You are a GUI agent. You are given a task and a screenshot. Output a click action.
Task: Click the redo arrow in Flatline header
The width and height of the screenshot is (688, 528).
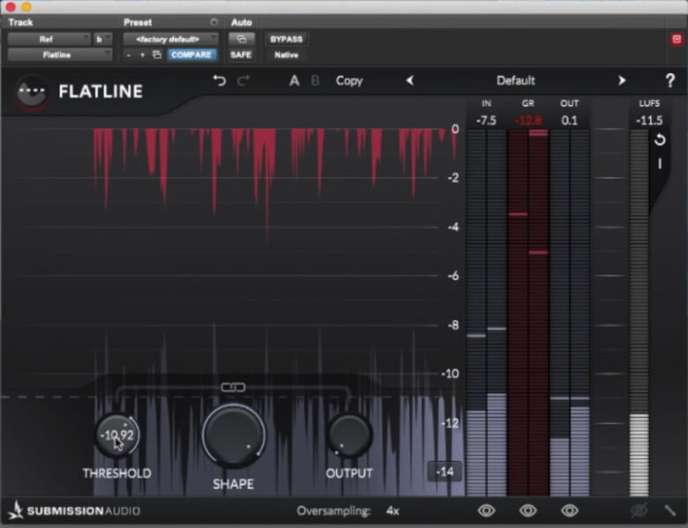[x=243, y=81]
